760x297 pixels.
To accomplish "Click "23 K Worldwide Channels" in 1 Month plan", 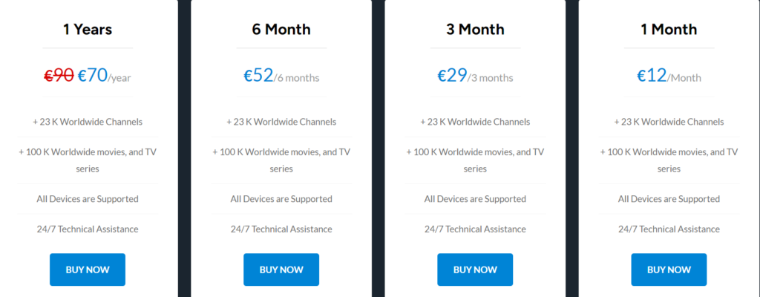I will tap(669, 122).
